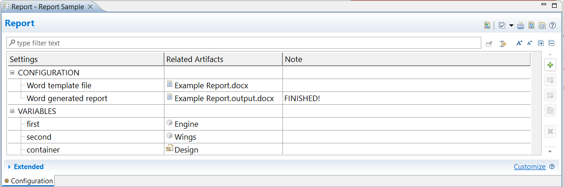Click the type filter text field
This screenshot has height=187, width=564.
click(x=243, y=43)
